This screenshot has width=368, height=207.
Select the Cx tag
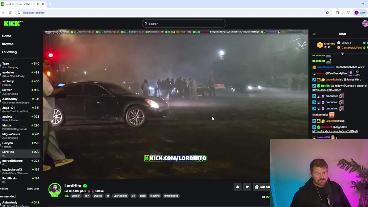click(x=133, y=196)
